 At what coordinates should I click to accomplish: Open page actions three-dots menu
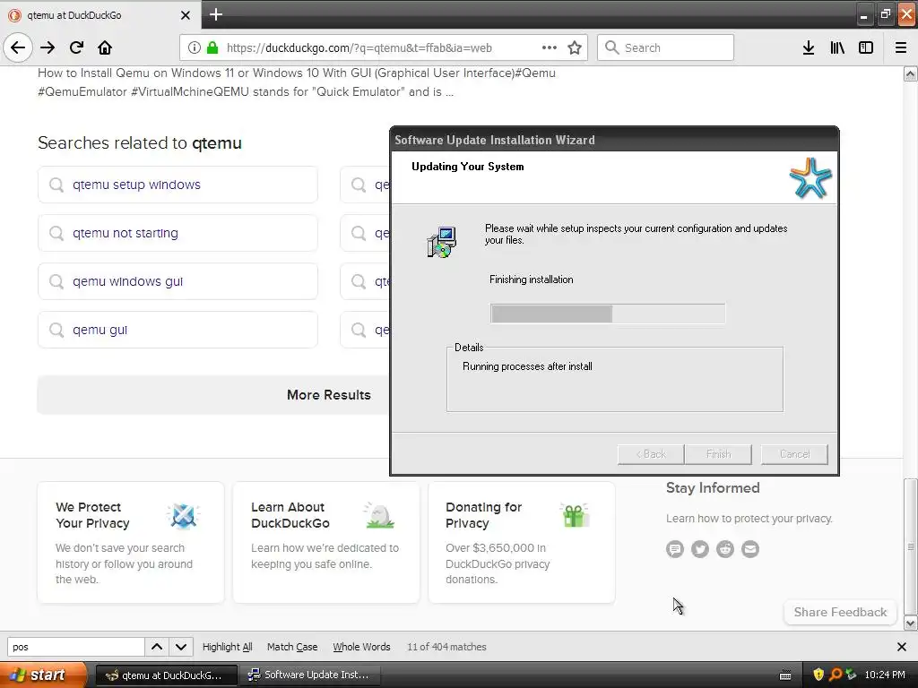click(550, 47)
